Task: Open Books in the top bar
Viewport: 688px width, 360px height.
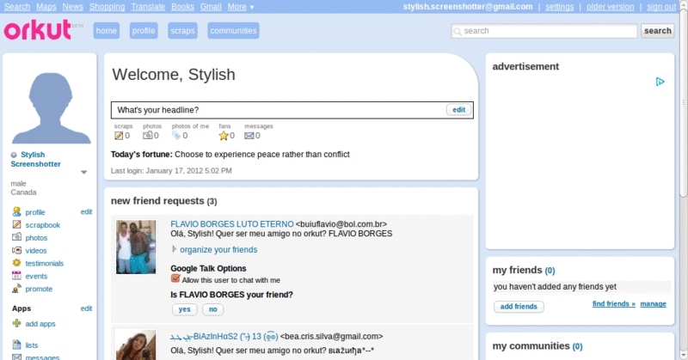Action: (x=182, y=7)
